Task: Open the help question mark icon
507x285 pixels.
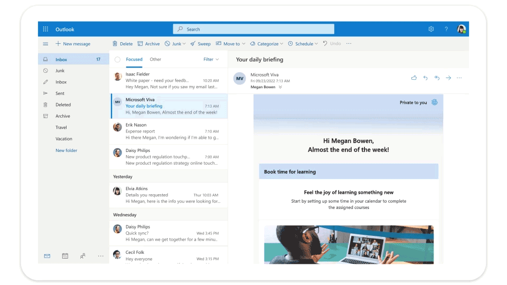Action: point(446,29)
